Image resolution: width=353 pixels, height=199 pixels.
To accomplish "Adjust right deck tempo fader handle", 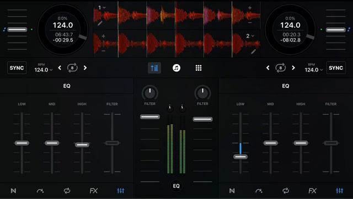I will (x=335, y=29).
